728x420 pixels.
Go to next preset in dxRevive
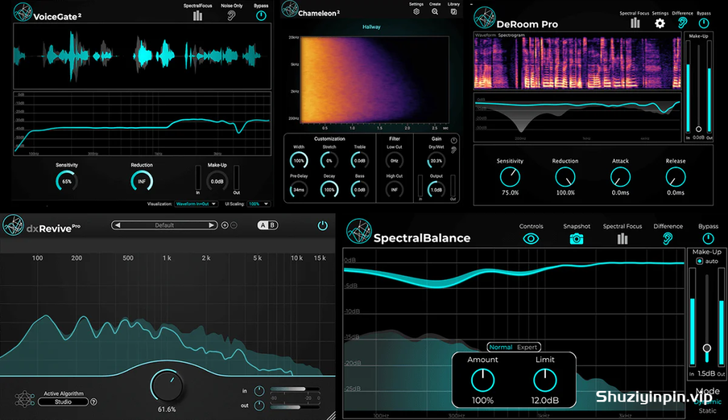coord(211,225)
